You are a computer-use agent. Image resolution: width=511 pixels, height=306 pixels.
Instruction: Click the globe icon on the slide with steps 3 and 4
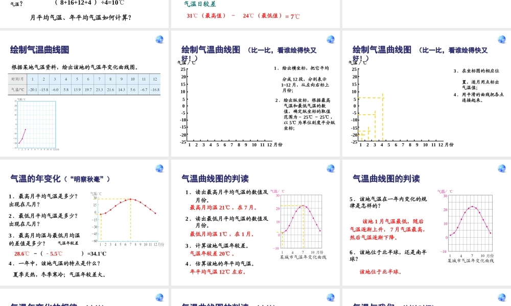coord(502,40)
